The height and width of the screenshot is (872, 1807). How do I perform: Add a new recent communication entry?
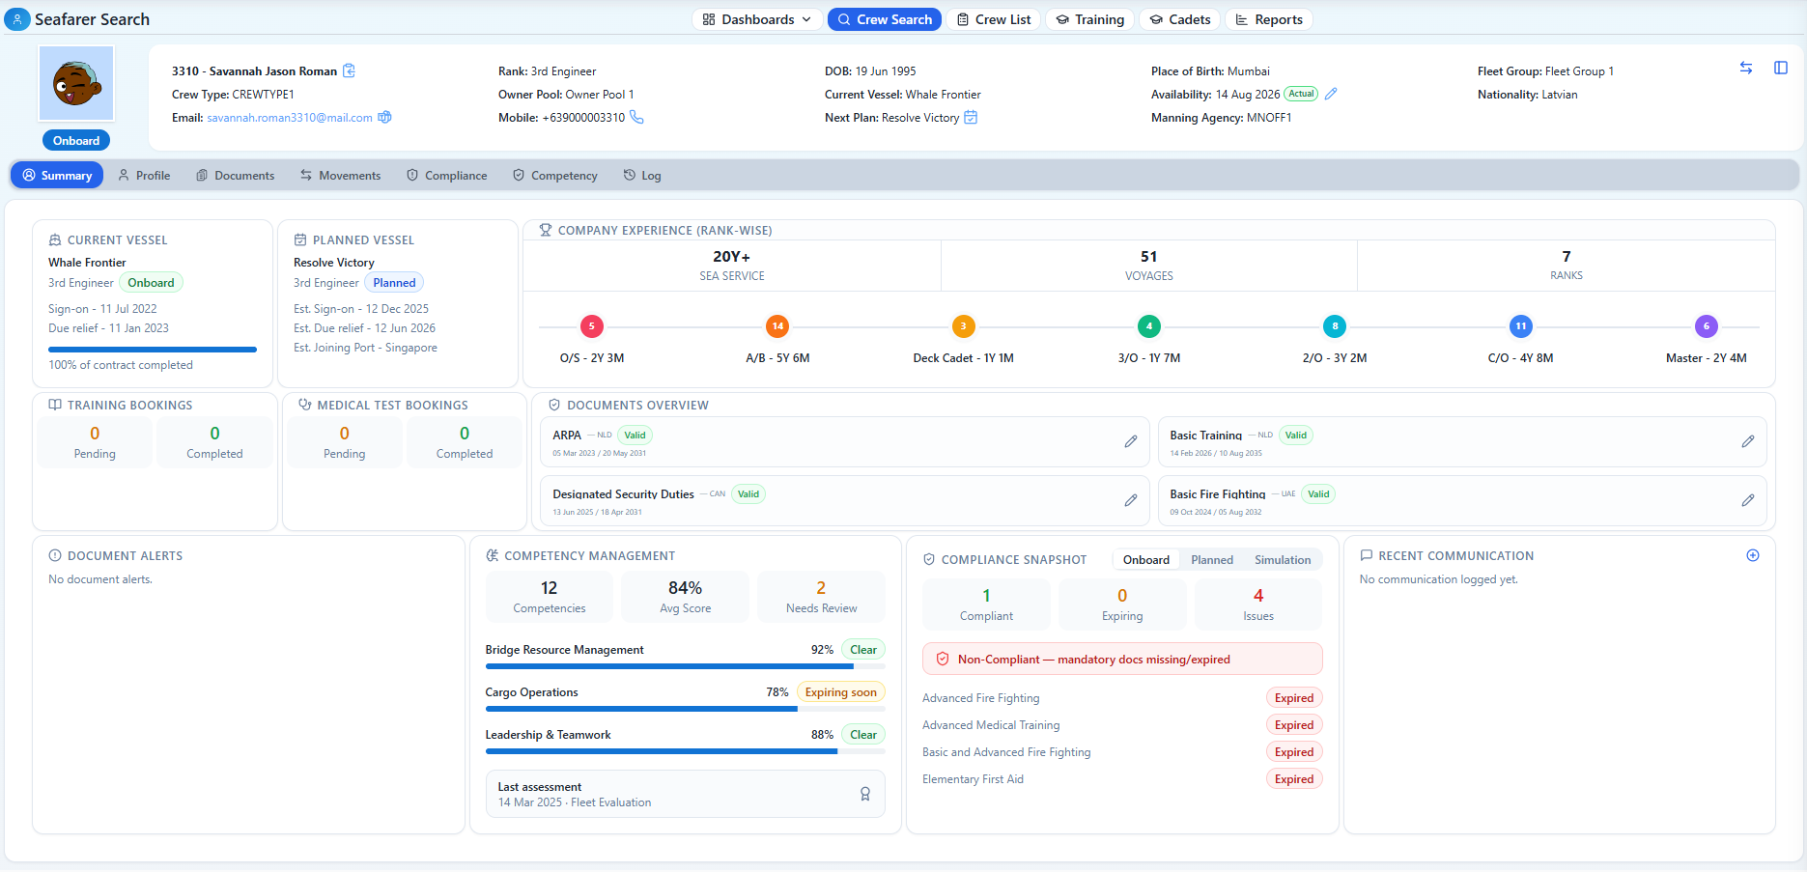coord(1753,555)
